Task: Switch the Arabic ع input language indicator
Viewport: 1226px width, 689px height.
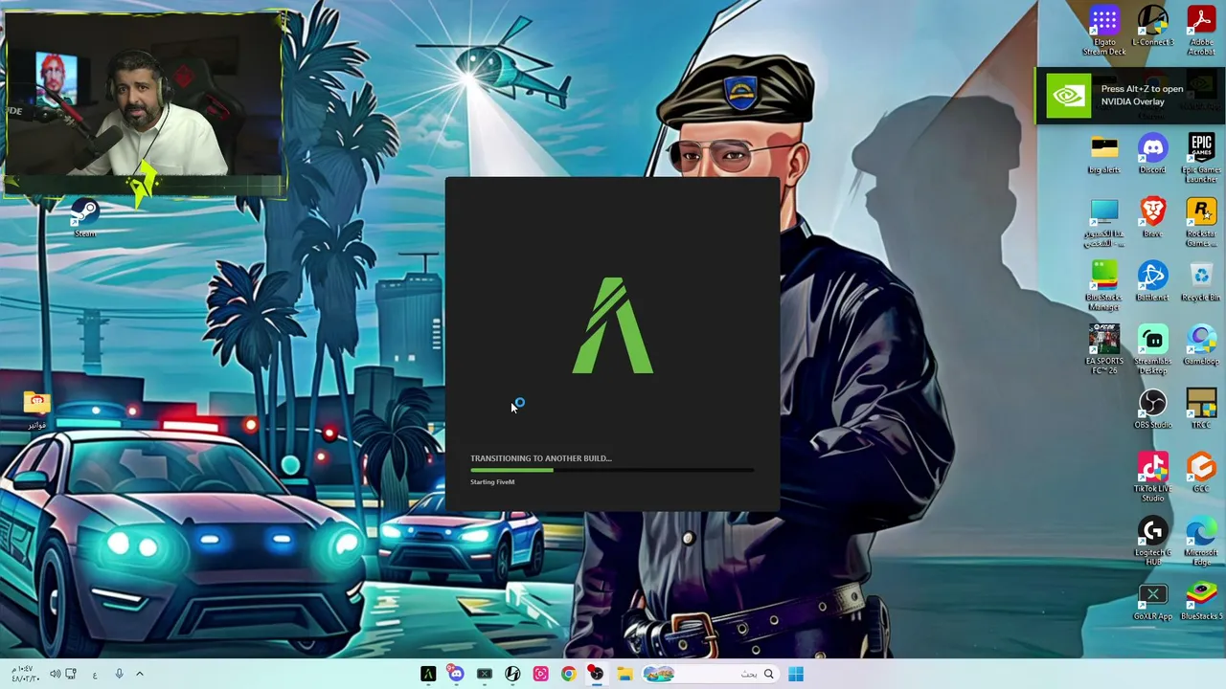Action: (95, 675)
